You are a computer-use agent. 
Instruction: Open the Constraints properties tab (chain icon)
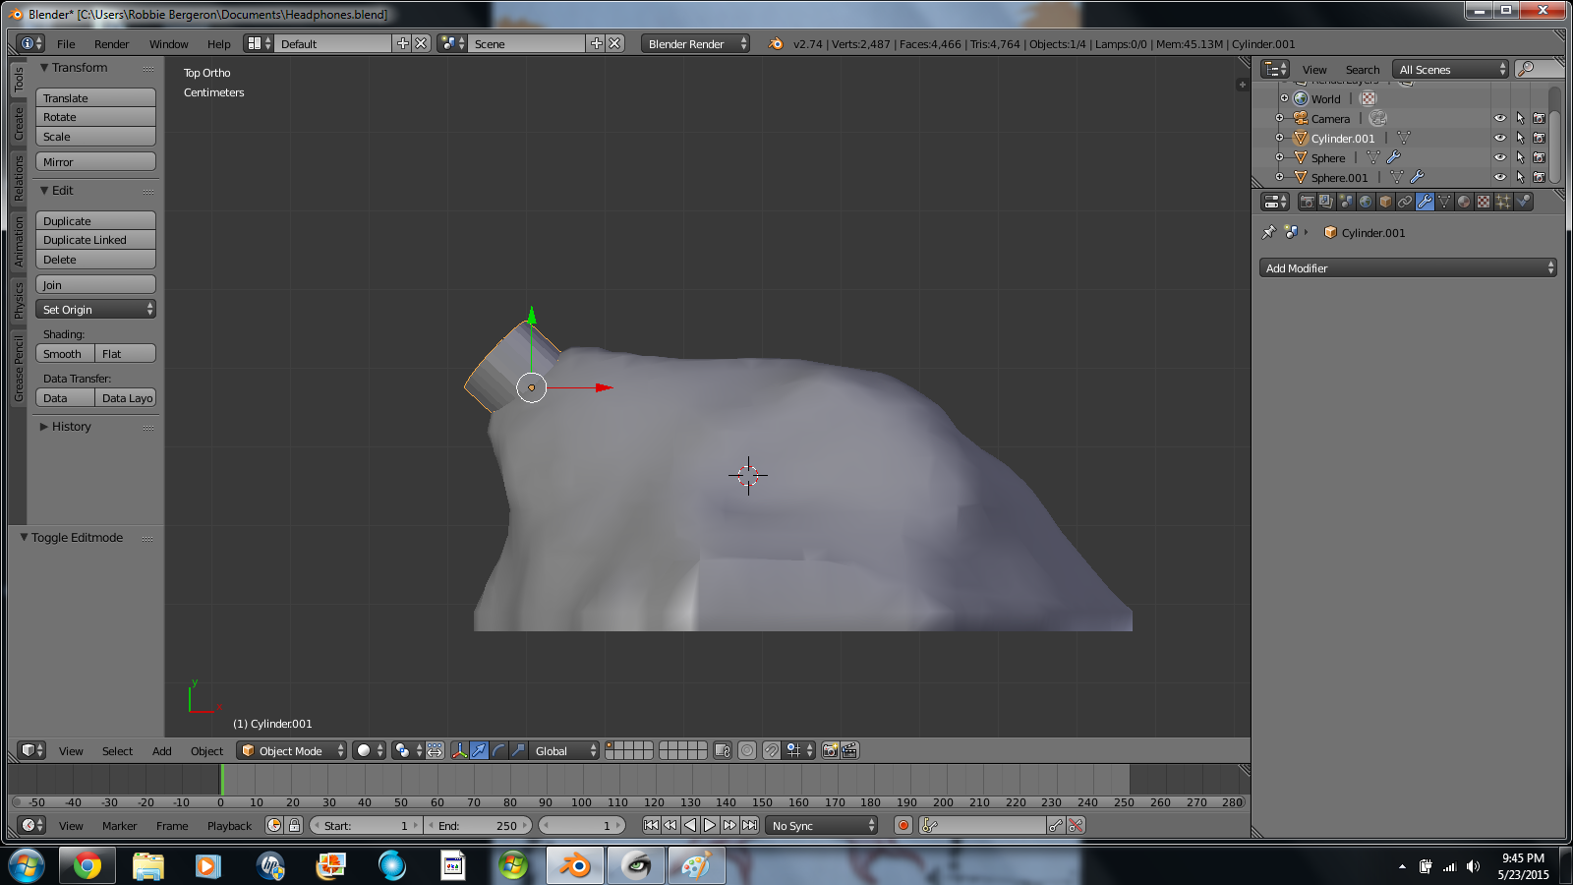(x=1405, y=202)
